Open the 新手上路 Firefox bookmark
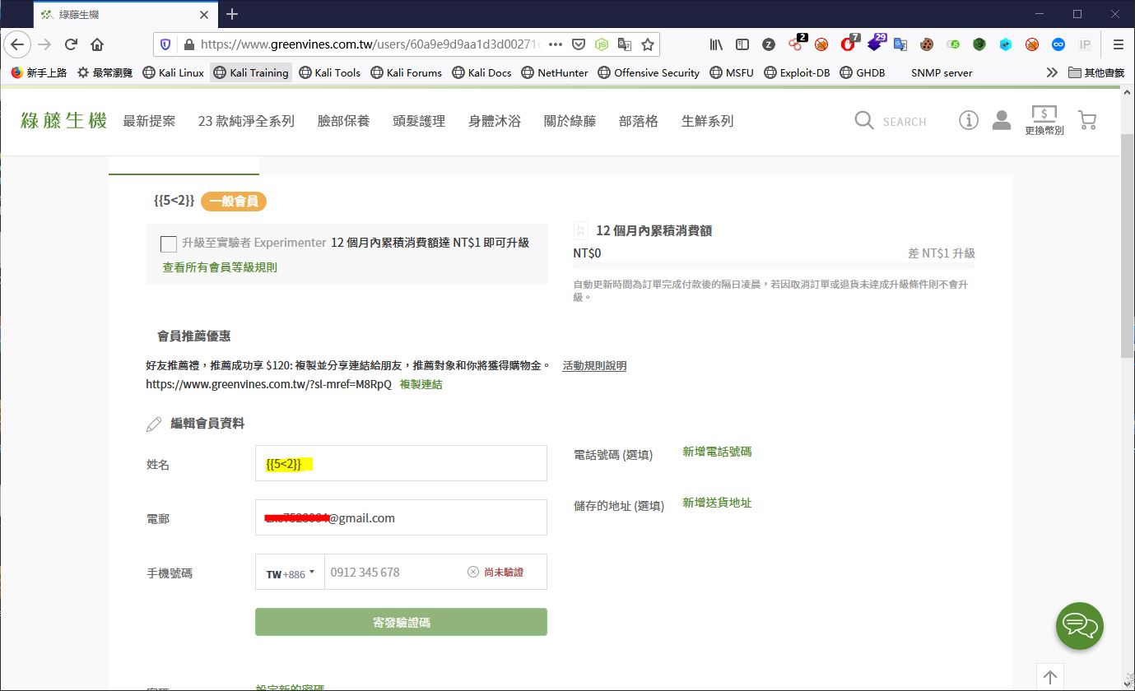1135x691 pixels. click(x=39, y=72)
